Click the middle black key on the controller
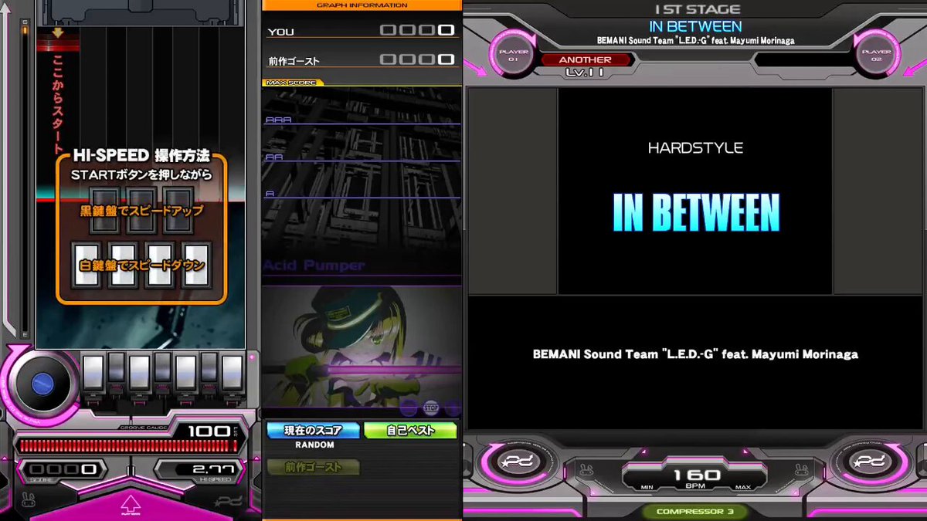This screenshot has height=521, width=927. pos(162,367)
